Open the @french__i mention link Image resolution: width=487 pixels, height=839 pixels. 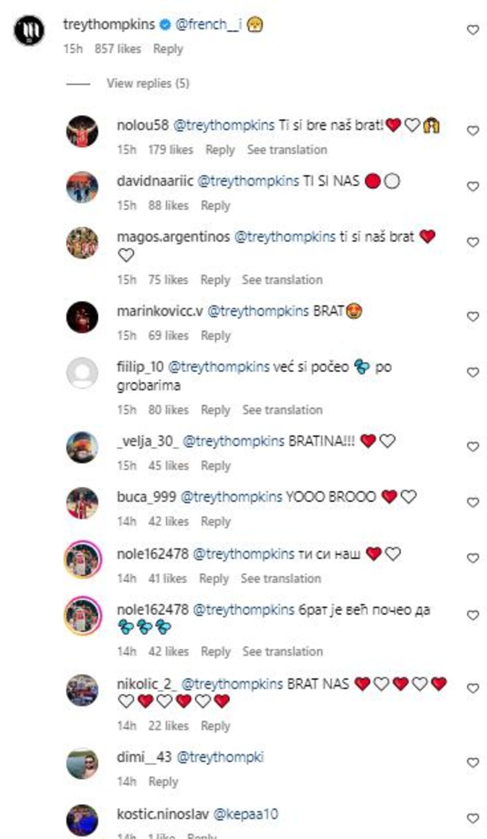(208, 24)
